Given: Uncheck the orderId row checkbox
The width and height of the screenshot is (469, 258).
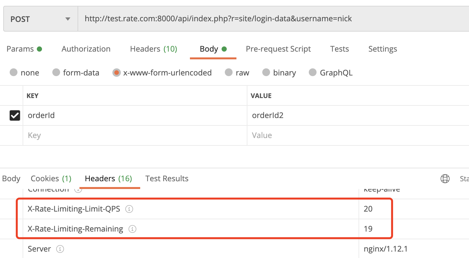Looking at the screenshot, I should [x=15, y=115].
